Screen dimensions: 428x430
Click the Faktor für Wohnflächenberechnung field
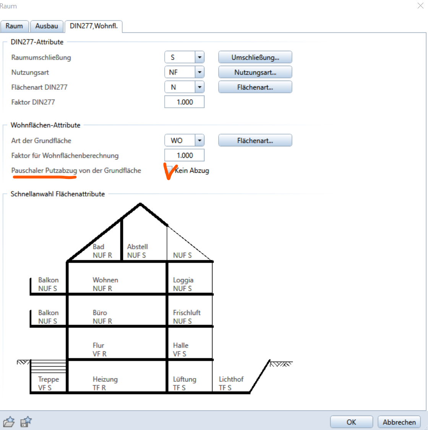(x=184, y=156)
